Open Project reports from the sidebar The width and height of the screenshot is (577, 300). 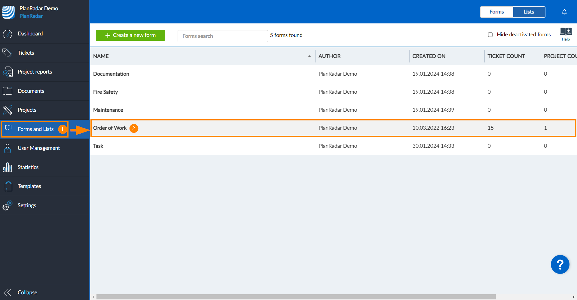tap(8, 72)
